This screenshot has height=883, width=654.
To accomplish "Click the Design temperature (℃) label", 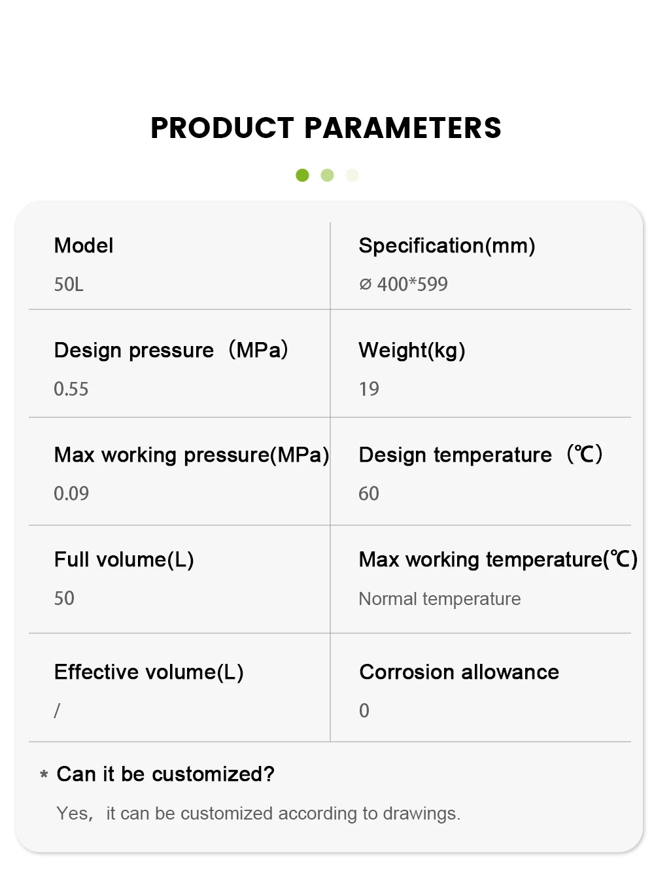I will click(x=481, y=455).
